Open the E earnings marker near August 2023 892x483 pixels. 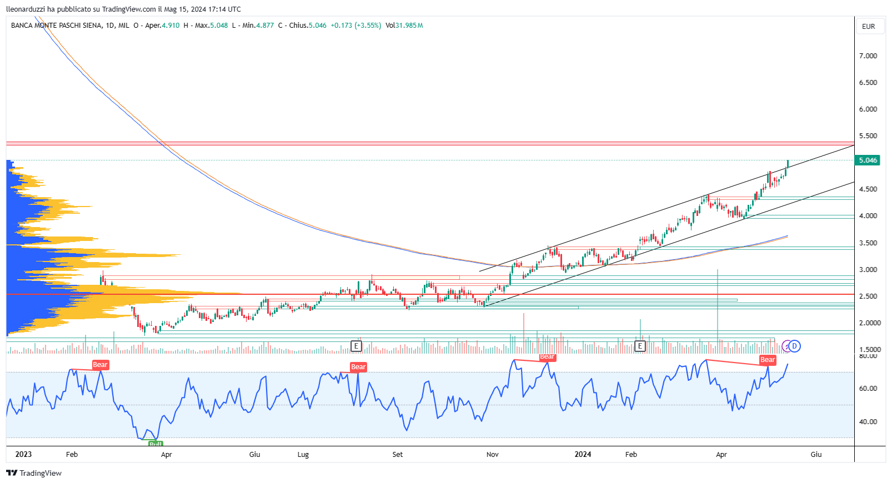[356, 346]
